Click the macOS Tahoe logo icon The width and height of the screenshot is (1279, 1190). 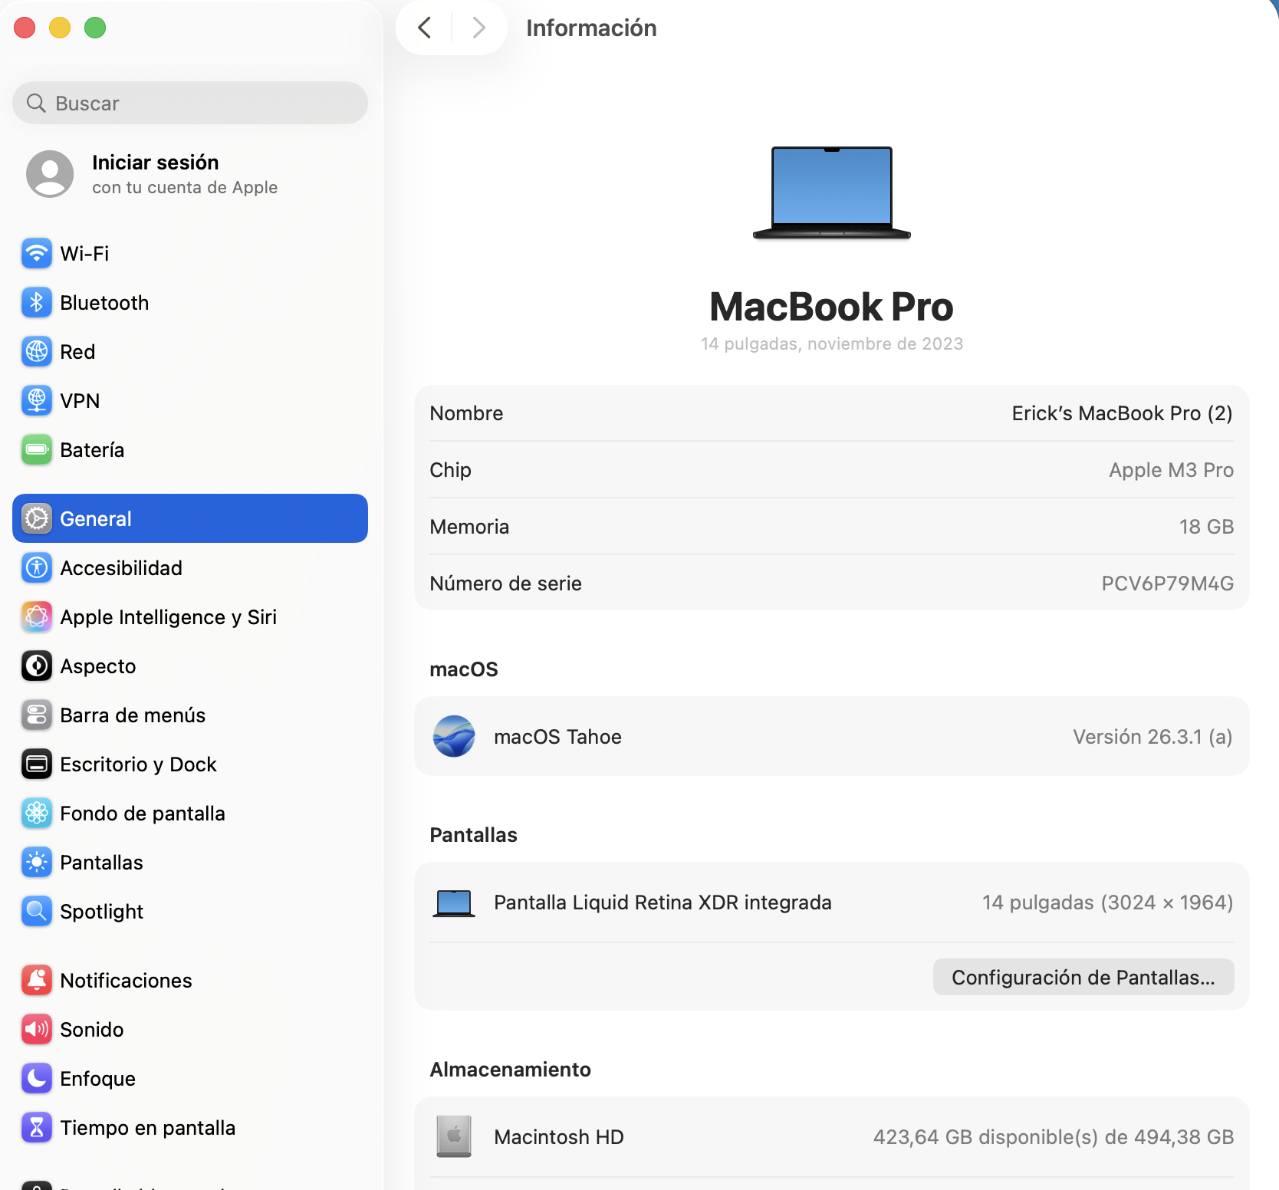[x=454, y=736]
